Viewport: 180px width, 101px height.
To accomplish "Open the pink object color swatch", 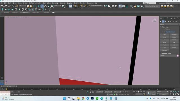I will [177, 56].
